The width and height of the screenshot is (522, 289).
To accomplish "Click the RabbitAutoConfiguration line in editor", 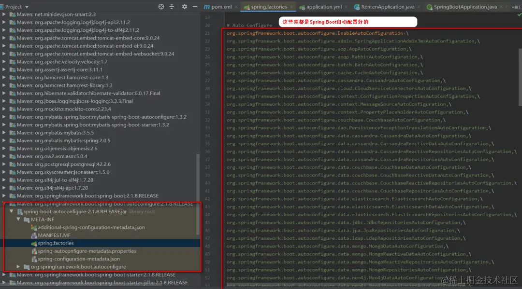I will [325, 57].
